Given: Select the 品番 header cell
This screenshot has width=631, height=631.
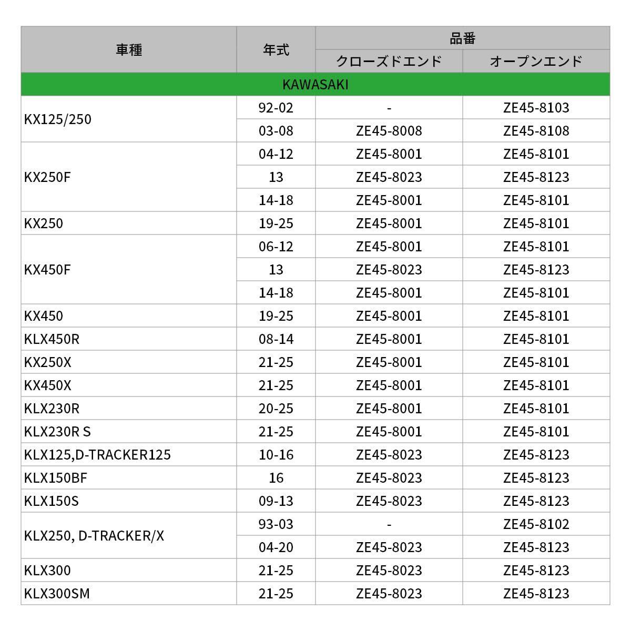Looking at the screenshot, I should 462,38.
